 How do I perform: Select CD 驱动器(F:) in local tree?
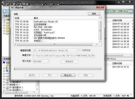coord(16,82)
